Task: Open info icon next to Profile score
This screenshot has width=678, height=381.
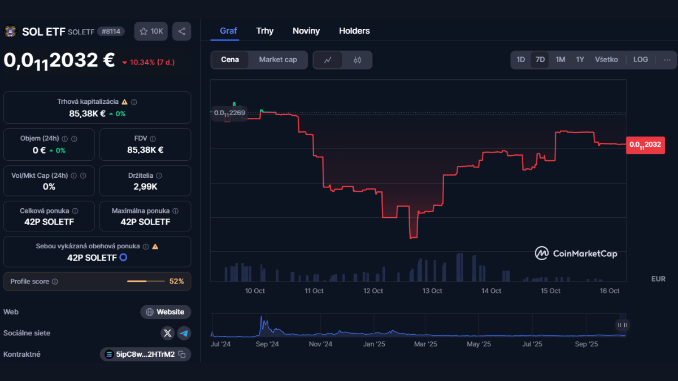Action: [55, 281]
